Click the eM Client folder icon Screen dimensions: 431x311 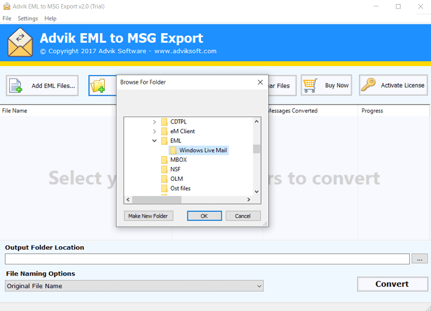pyautogui.click(x=164, y=131)
